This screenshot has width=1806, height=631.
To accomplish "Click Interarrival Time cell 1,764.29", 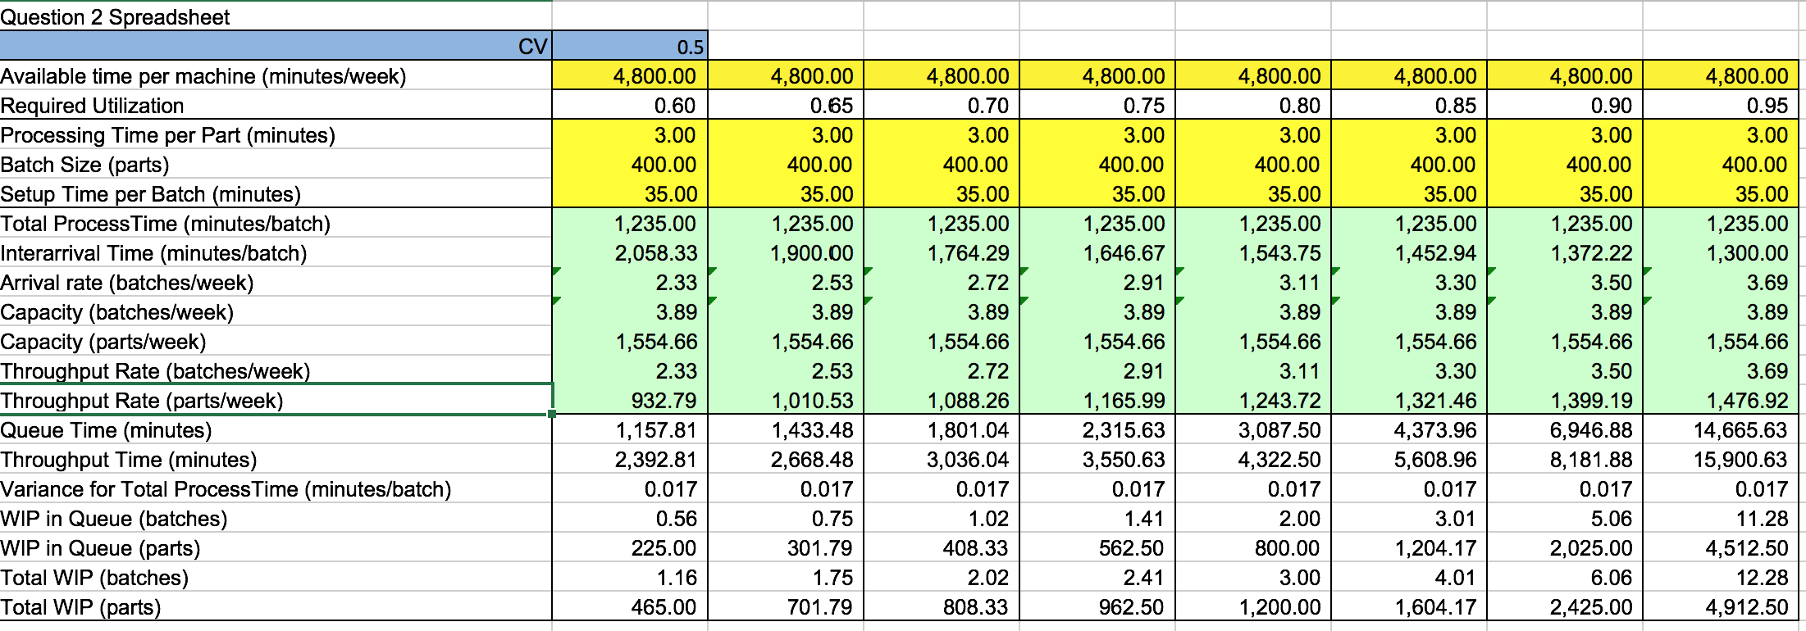I will 942,252.
